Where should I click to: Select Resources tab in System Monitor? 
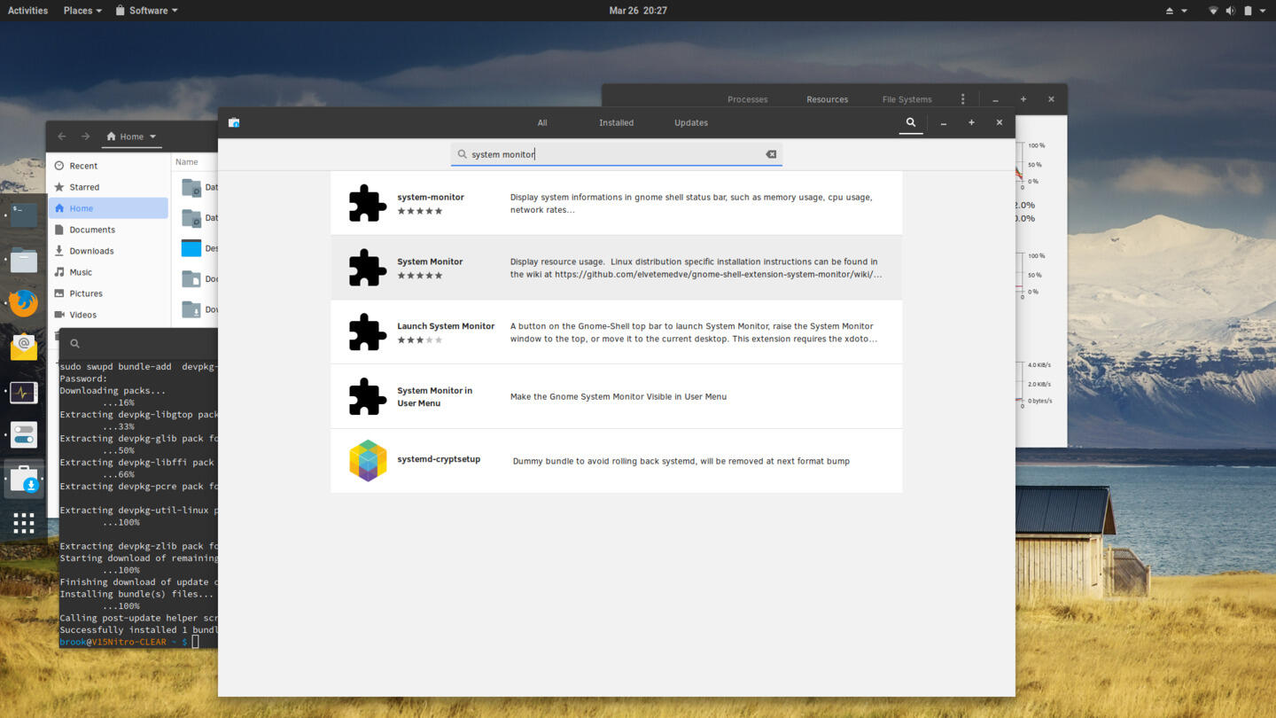(827, 99)
